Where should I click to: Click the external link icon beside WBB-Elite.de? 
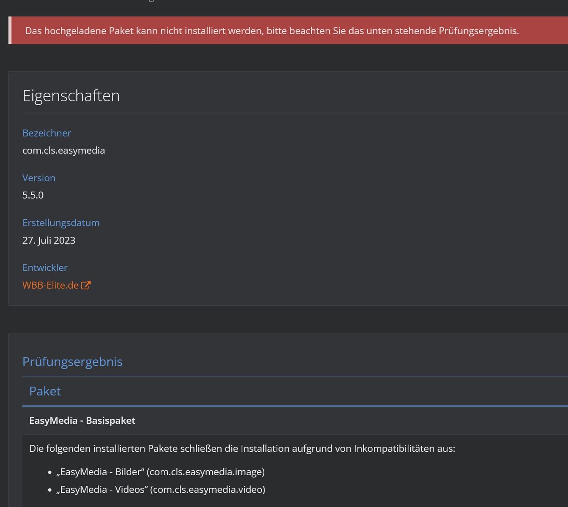(86, 285)
